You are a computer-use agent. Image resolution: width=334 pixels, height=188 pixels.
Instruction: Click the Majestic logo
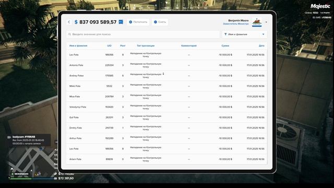(x=320, y=6)
